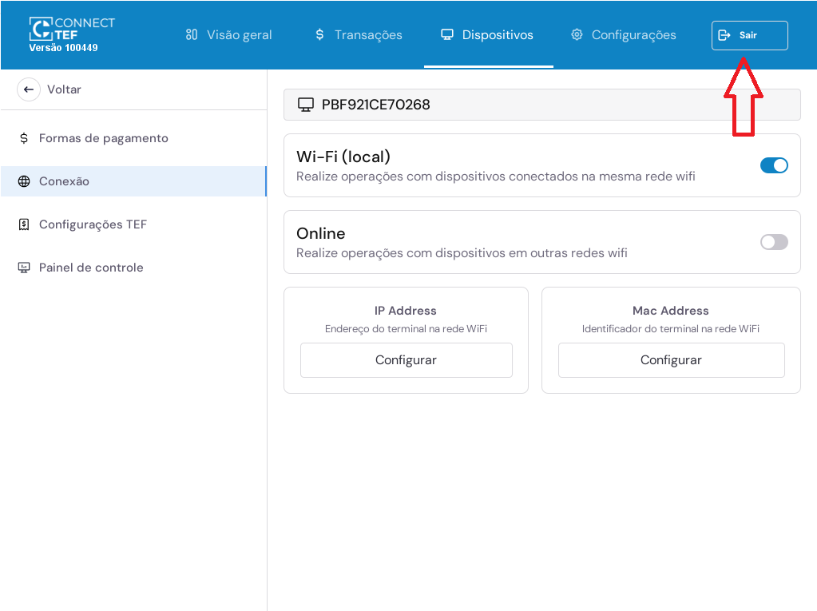
Task: Click the Painel de controle icon
Action: (x=24, y=268)
